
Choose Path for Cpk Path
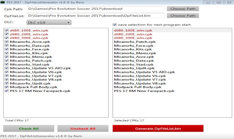tap(183, 9)
